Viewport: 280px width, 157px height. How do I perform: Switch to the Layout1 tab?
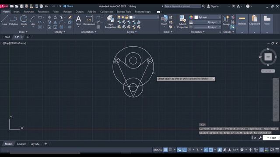click(x=21, y=144)
